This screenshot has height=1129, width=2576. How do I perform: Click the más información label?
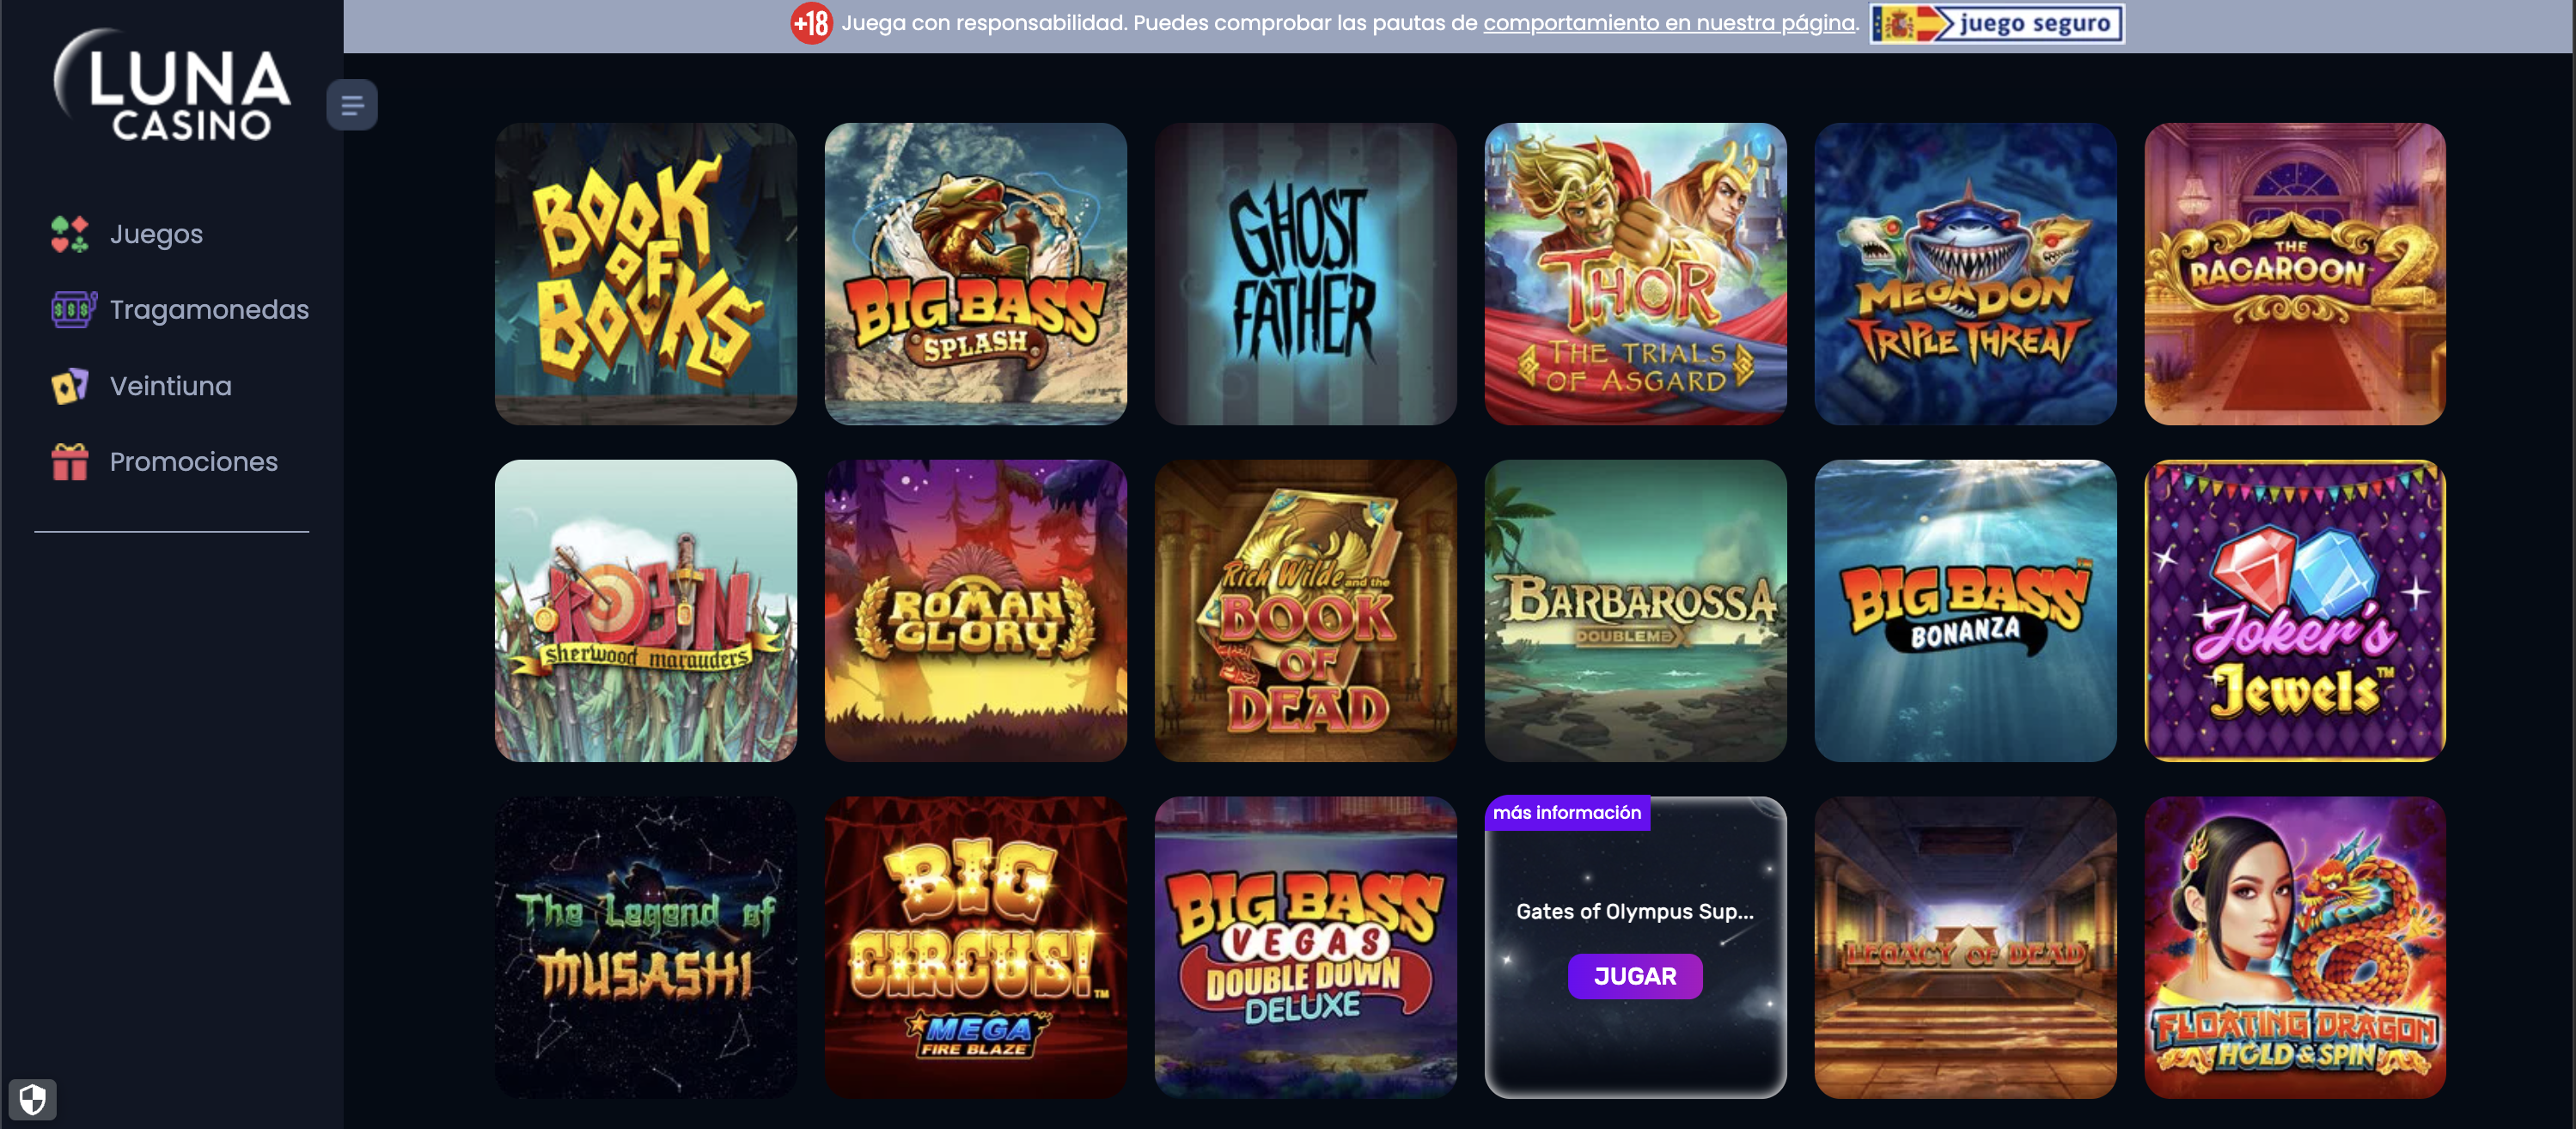click(1567, 813)
